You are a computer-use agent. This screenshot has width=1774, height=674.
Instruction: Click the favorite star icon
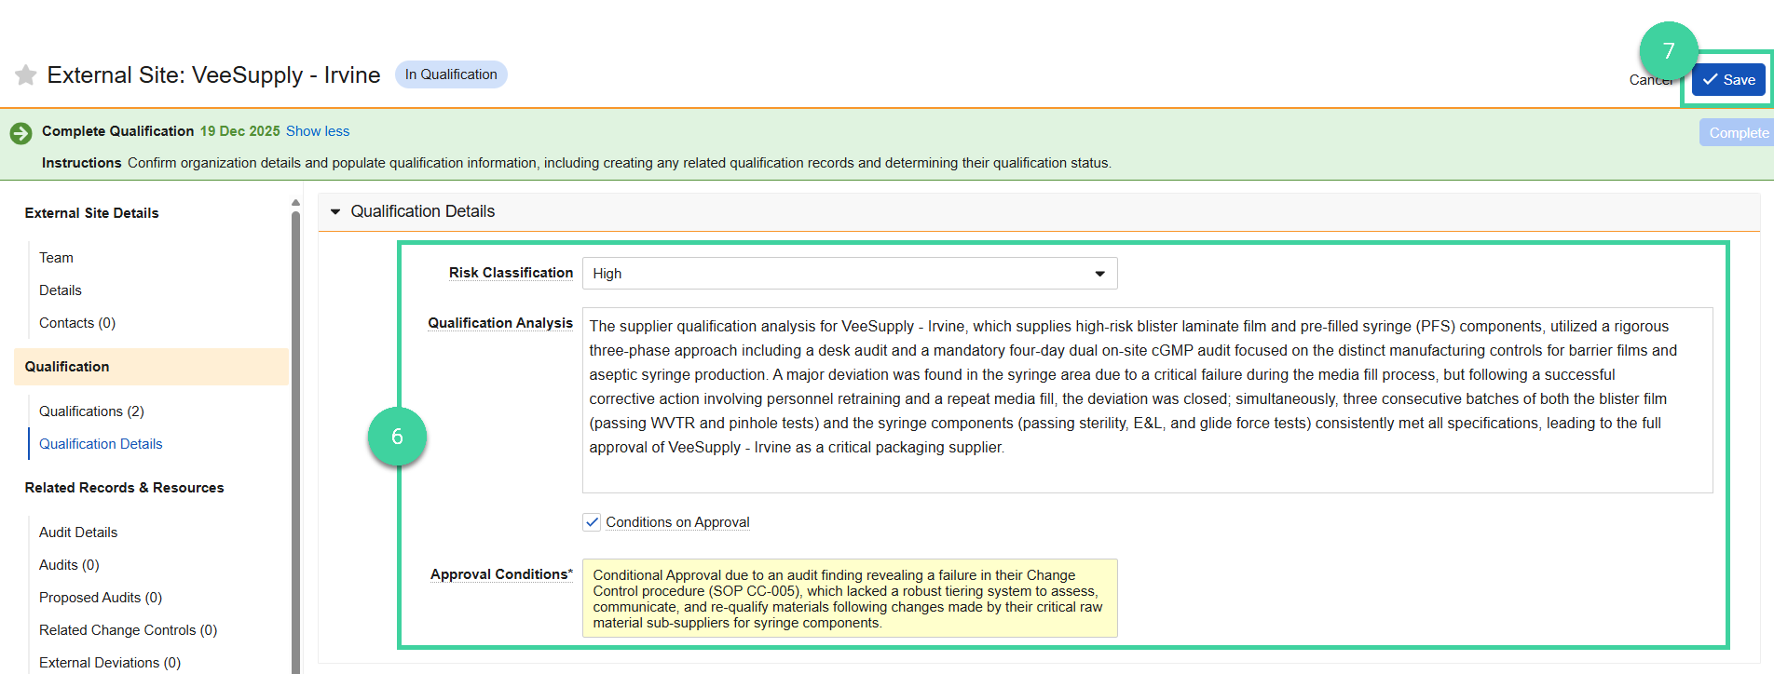(26, 75)
